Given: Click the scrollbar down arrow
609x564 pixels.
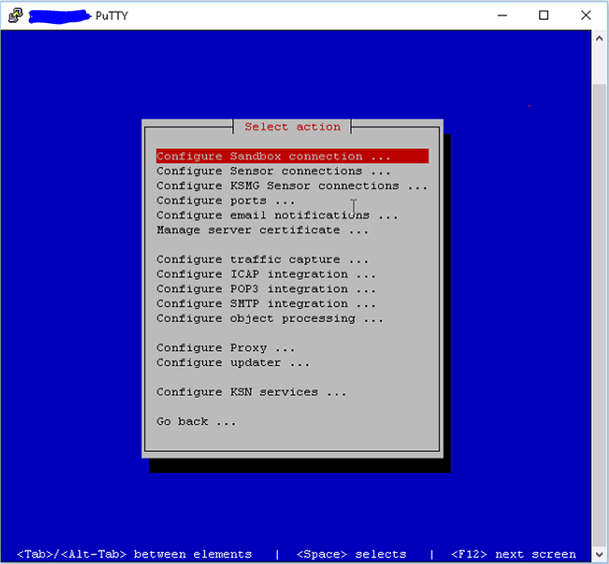Looking at the screenshot, I should point(599,554).
